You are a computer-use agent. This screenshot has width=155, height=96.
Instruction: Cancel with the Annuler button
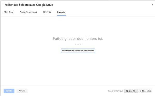pyautogui.click(x=22, y=91)
